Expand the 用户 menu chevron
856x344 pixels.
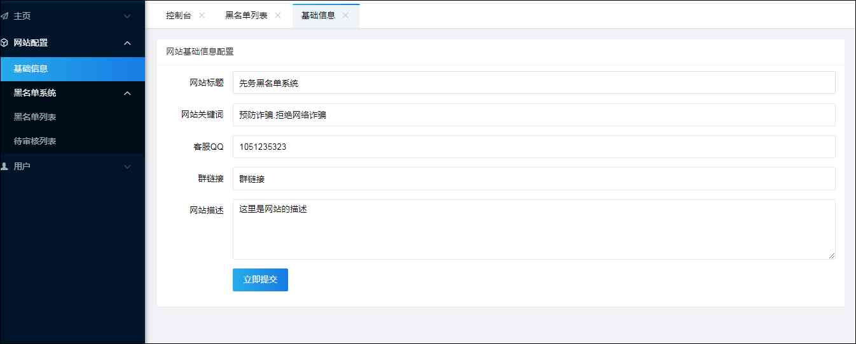127,167
